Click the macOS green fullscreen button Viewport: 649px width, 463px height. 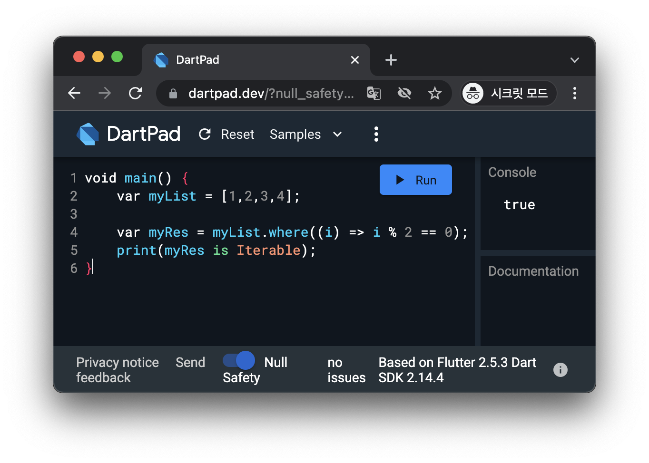(x=117, y=57)
